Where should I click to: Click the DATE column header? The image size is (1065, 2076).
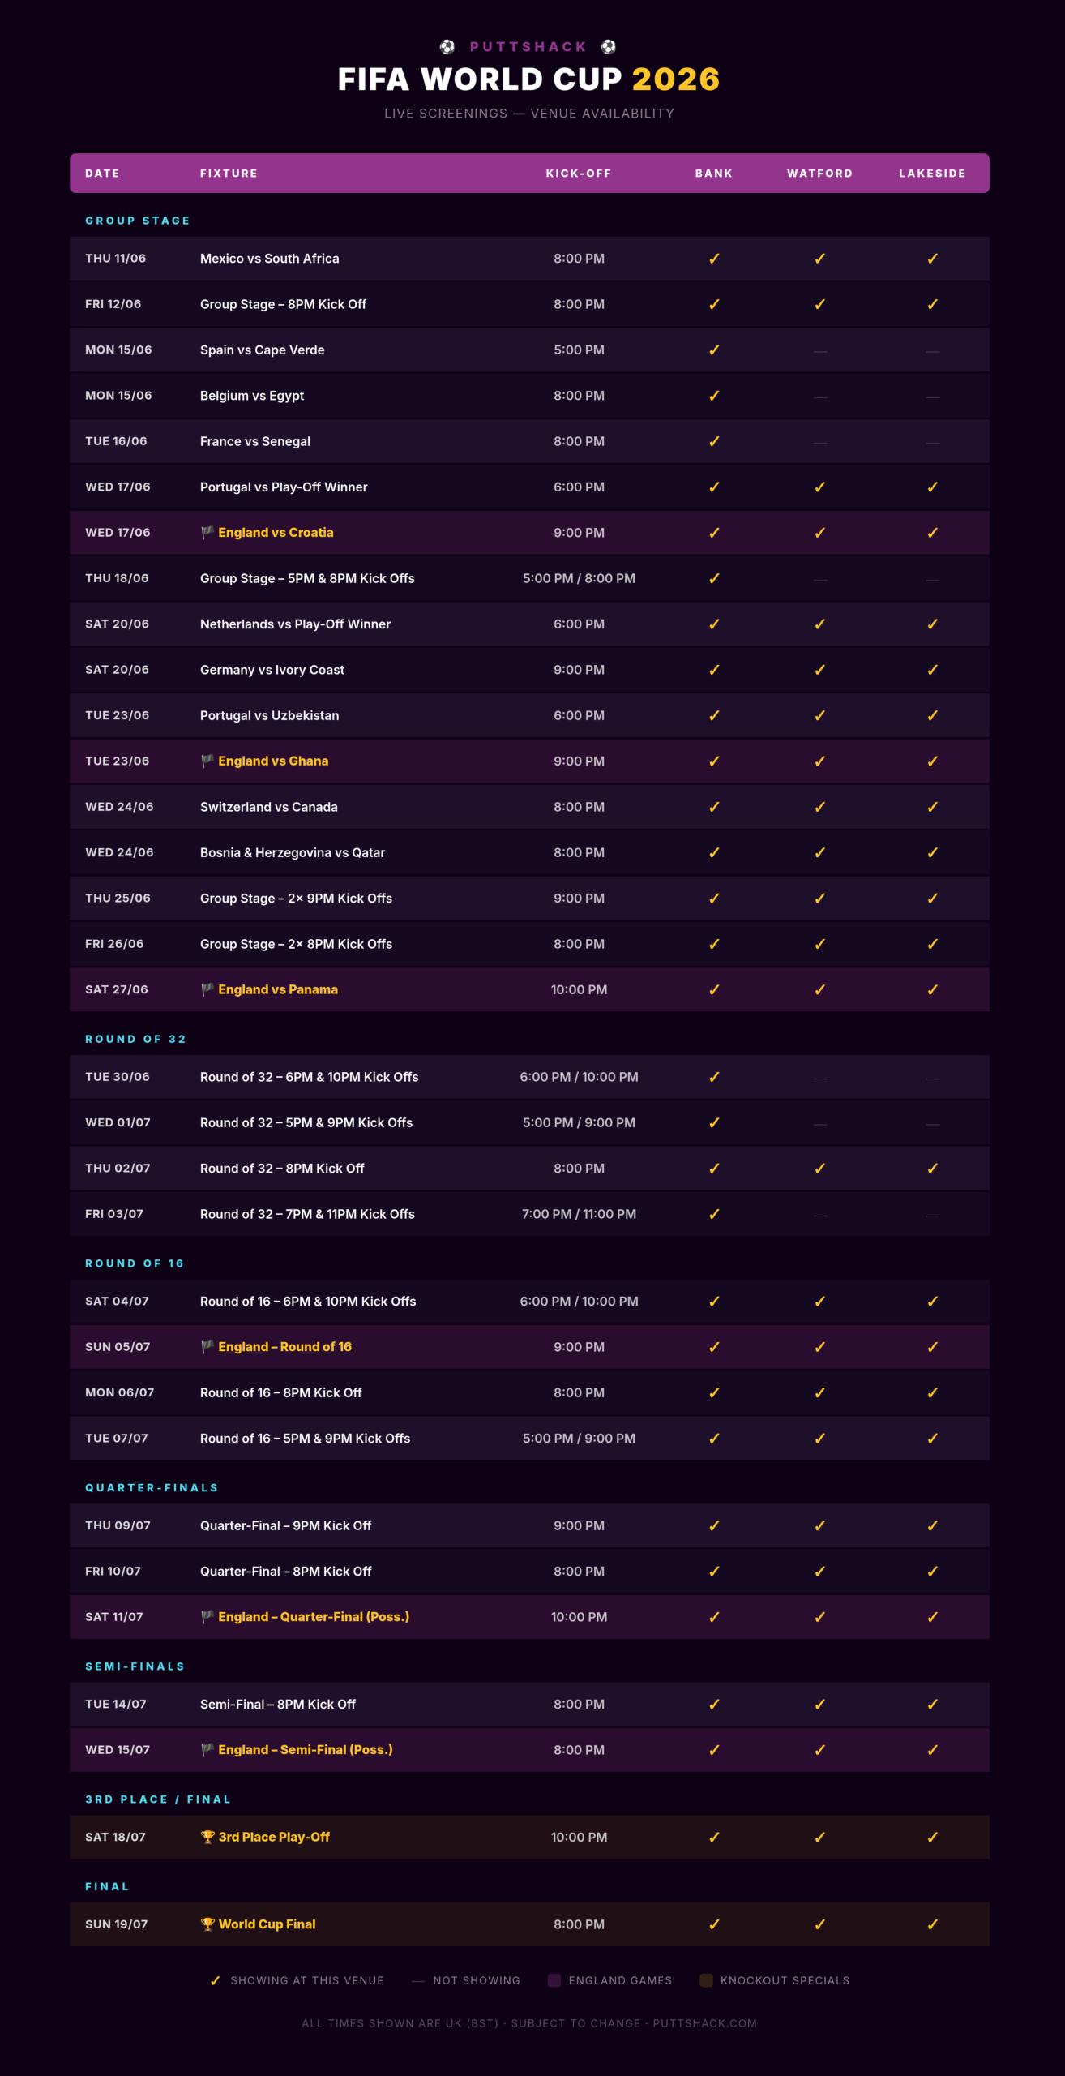[x=102, y=174]
